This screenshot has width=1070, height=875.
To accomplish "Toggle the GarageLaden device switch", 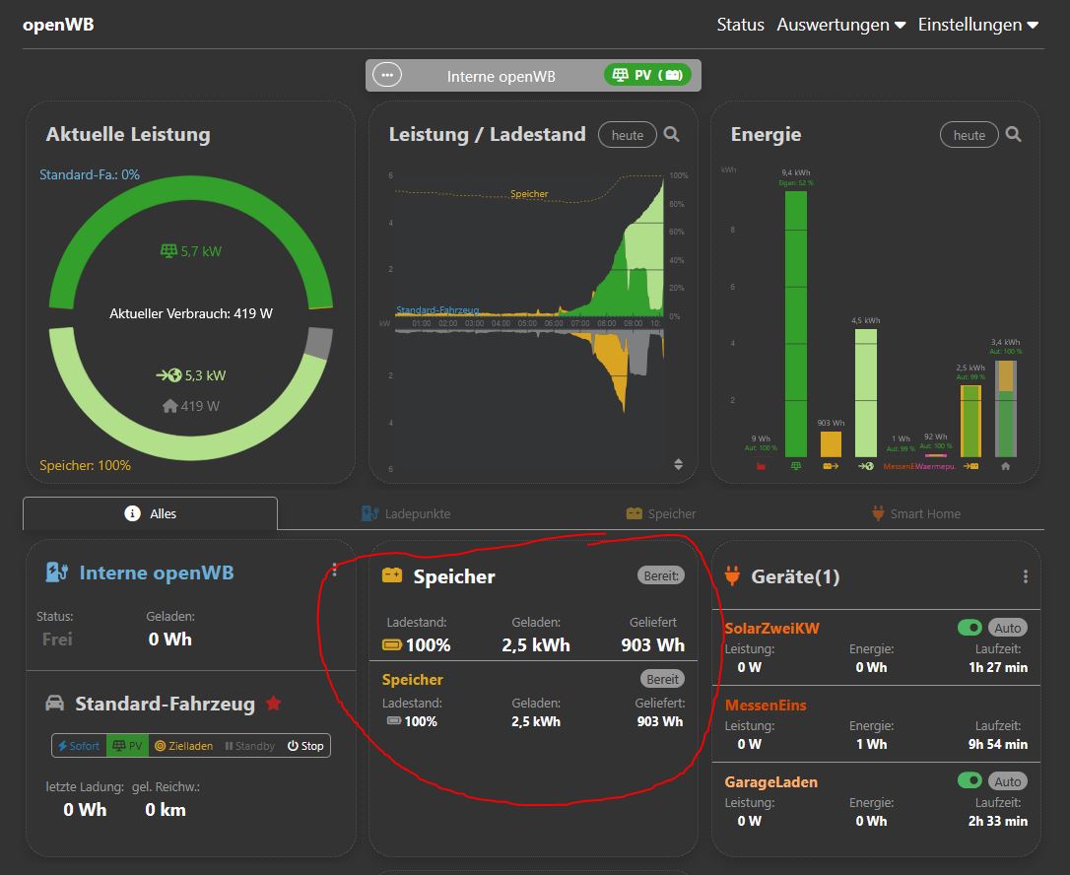I will [x=970, y=781].
